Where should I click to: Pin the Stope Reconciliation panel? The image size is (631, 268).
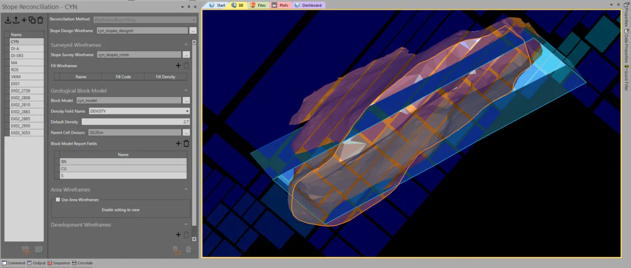189,7
